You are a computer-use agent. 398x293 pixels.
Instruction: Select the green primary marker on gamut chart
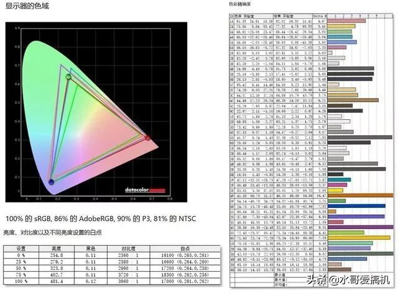tap(68, 76)
